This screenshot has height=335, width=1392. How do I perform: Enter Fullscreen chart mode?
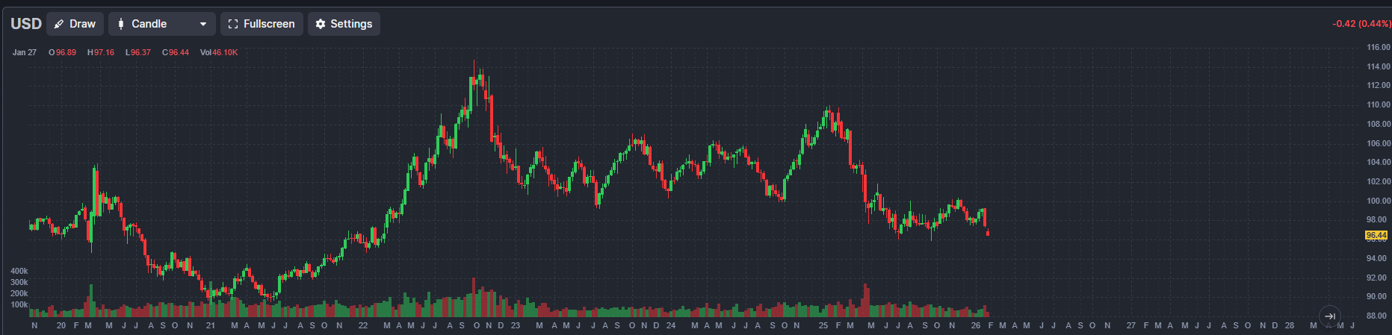262,24
